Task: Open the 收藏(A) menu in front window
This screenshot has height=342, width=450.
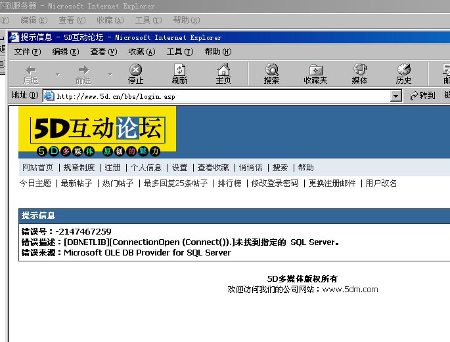Action: (142, 52)
